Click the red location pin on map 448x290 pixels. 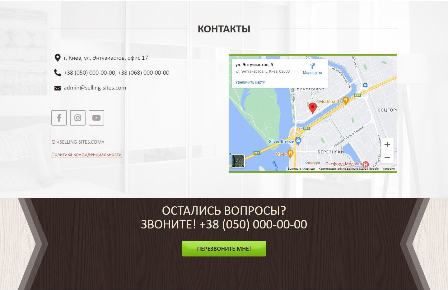(x=313, y=108)
